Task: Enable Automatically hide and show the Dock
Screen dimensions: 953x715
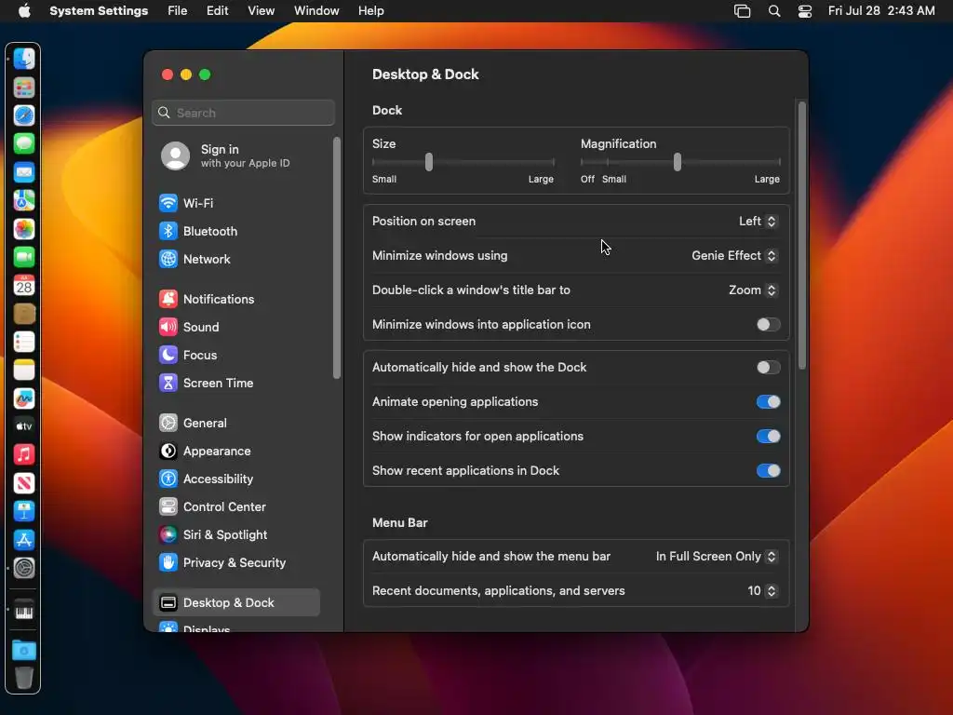Action: click(768, 367)
